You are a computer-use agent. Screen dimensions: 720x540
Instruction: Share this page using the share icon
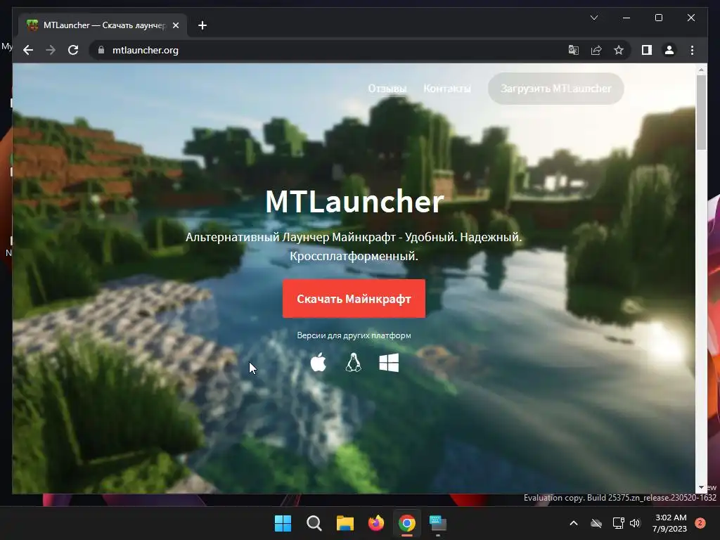tap(596, 50)
